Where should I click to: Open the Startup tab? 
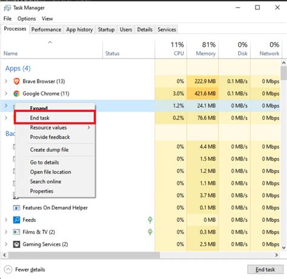coord(106,30)
